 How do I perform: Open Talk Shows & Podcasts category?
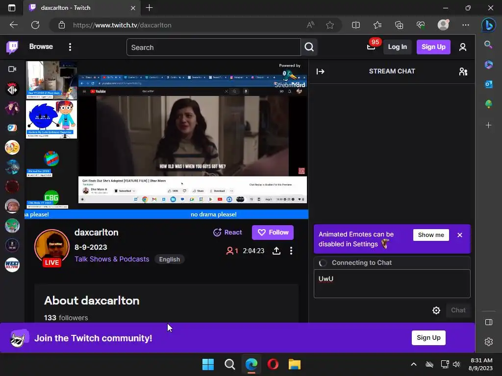(x=112, y=259)
